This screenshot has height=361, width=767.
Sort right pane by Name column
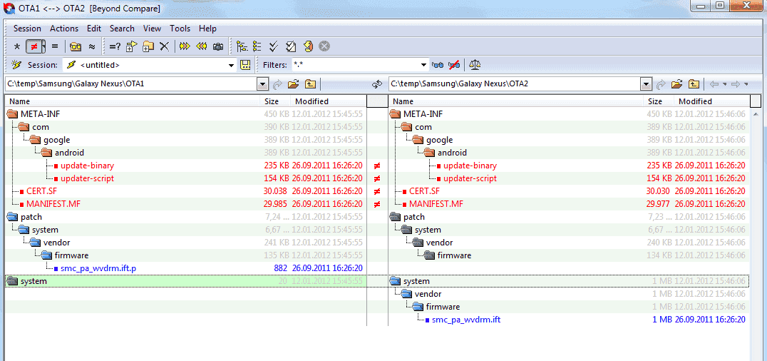click(x=516, y=101)
